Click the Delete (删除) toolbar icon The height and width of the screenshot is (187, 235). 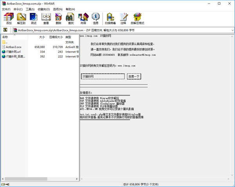(x=58, y=18)
